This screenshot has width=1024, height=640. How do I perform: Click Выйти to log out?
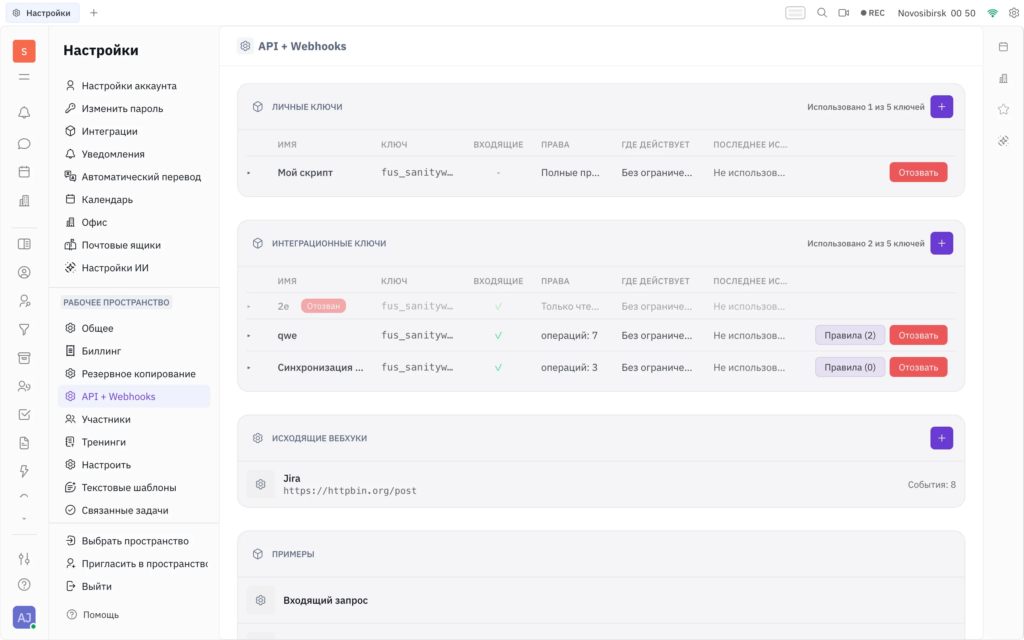coord(134,586)
